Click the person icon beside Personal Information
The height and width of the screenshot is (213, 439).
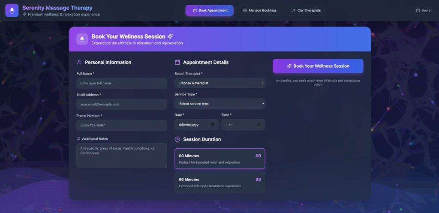tap(79, 62)
